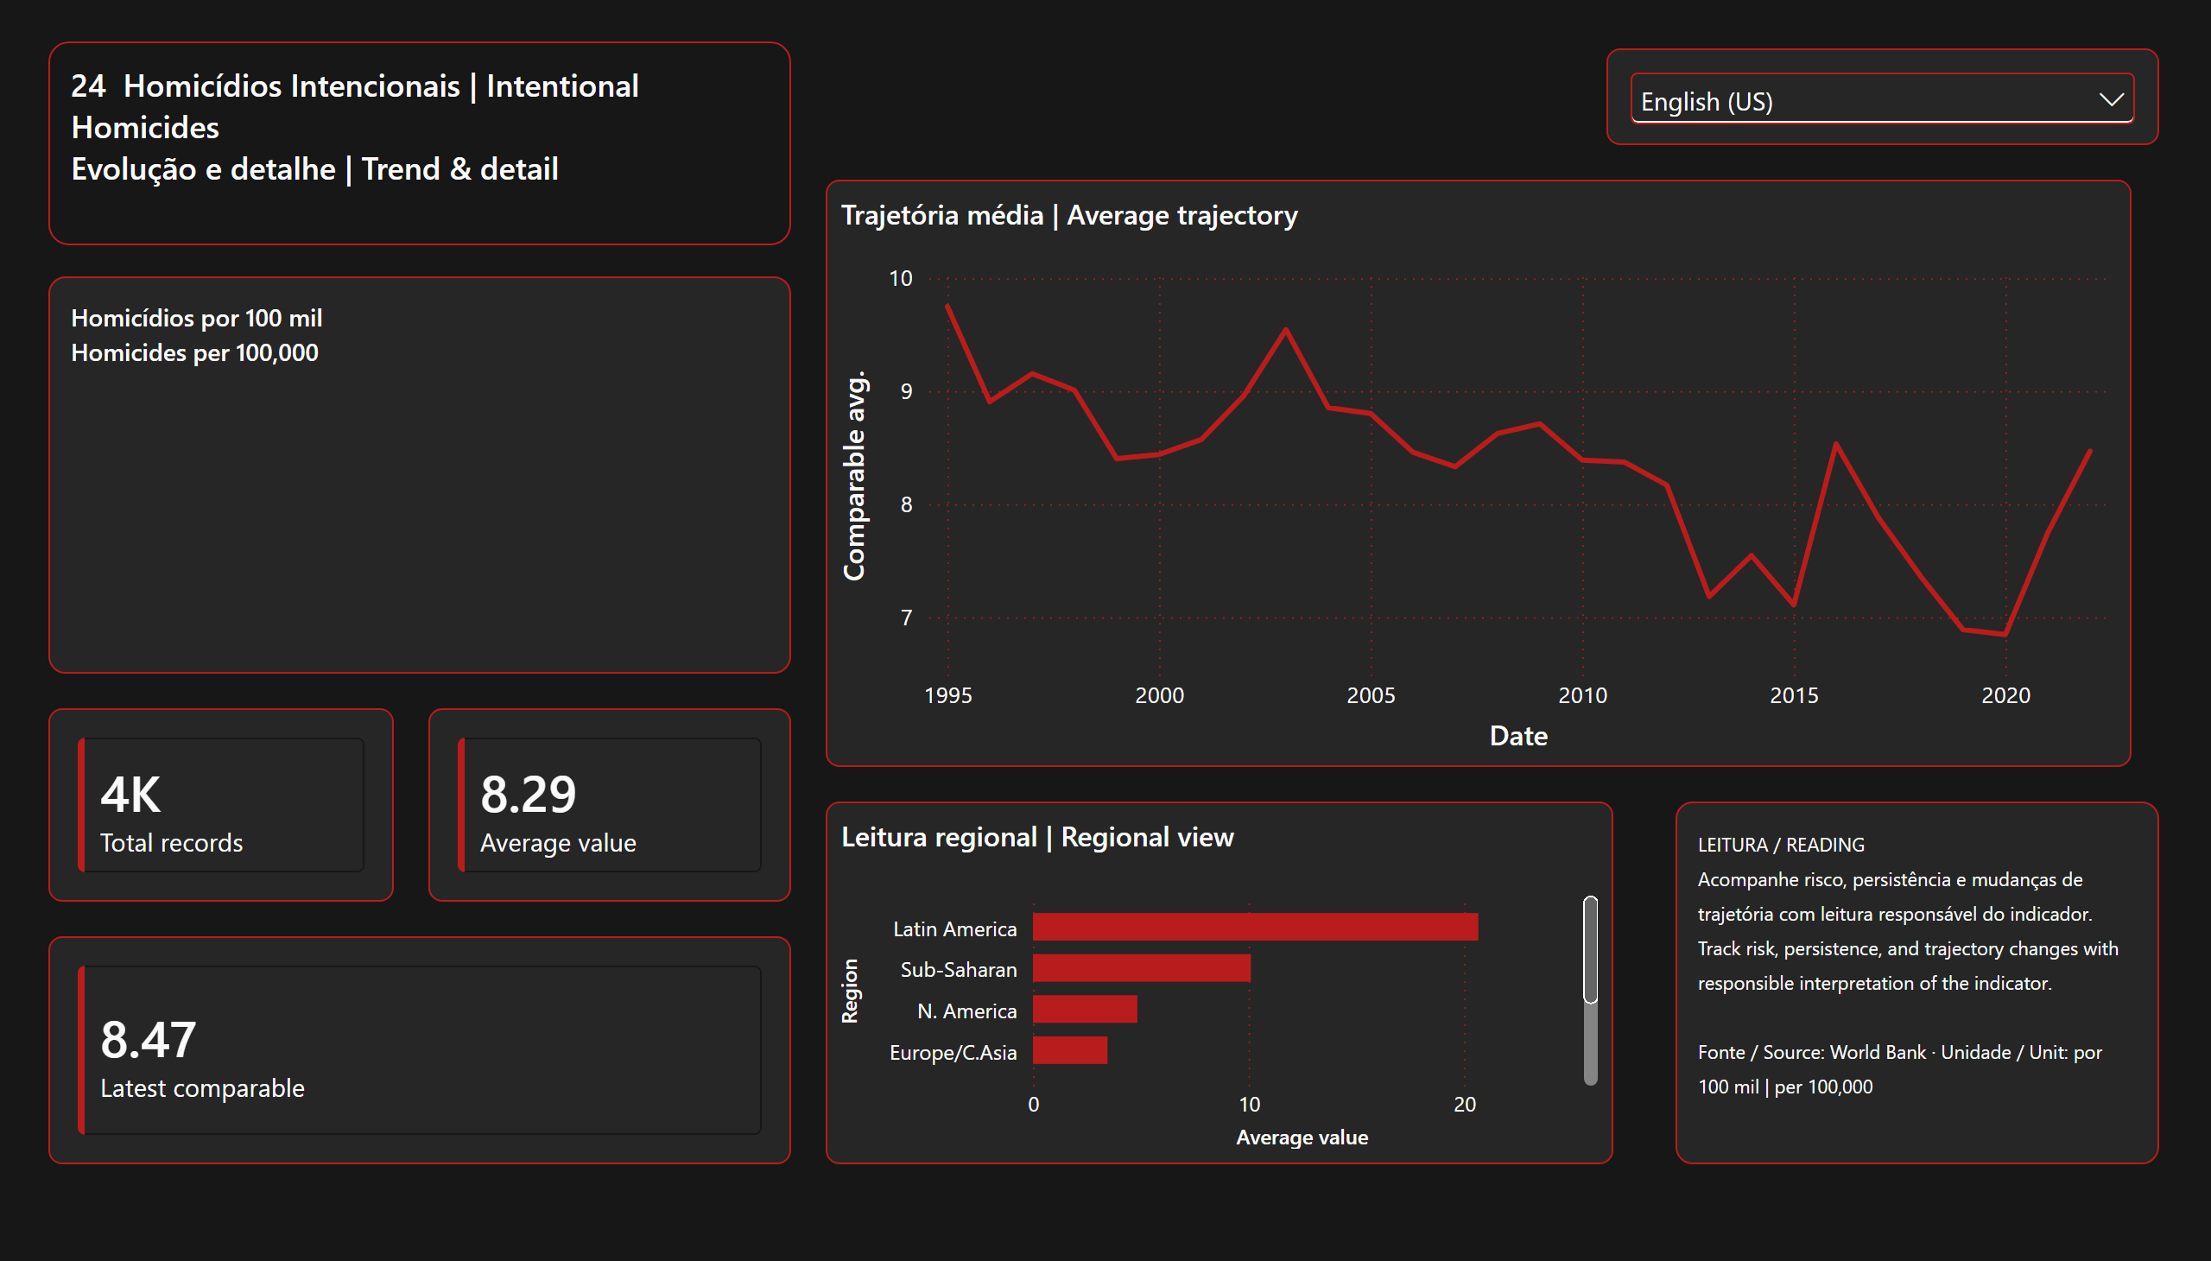Click the 'Evolução e detalhe | Trend & detail' subtitle
The width and height of the screenshot is (2211, 1261).
[314, 169]
